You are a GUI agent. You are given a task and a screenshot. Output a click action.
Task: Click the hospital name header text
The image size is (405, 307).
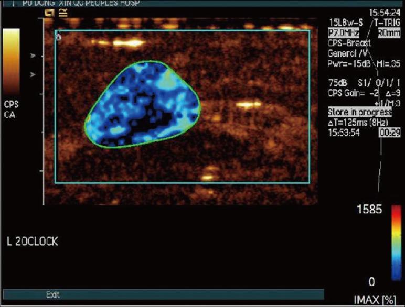[x=81, y=3]
